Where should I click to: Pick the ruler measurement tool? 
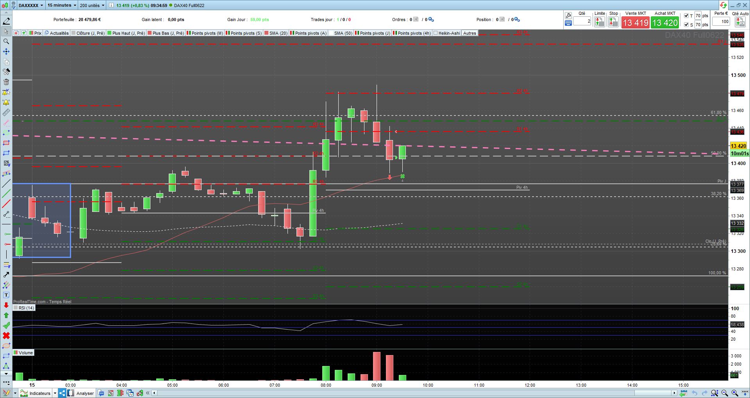coord(6,112)
